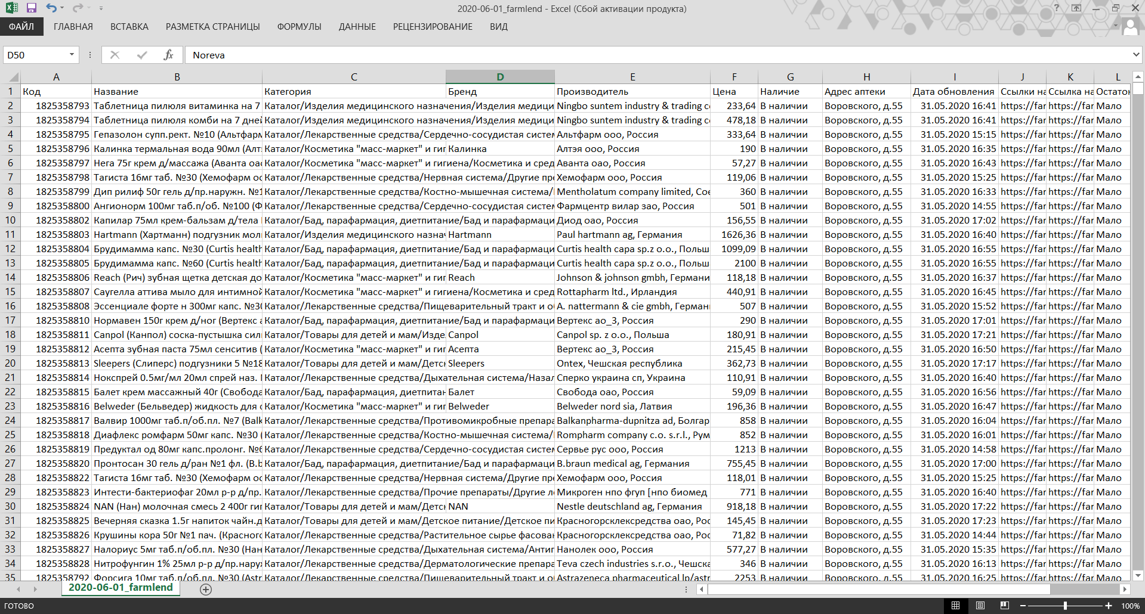The width and height of the screenshot is (1145, 614).
Task: Click horizontal scrollbar right arrow
Action: point(1125,589)
